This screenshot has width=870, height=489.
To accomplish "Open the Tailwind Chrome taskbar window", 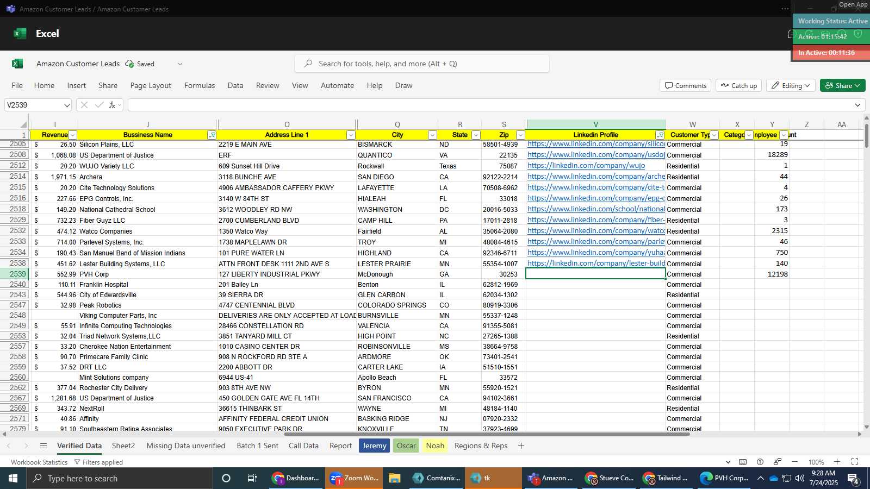I will pyautogui.click(x=666, y=478).
